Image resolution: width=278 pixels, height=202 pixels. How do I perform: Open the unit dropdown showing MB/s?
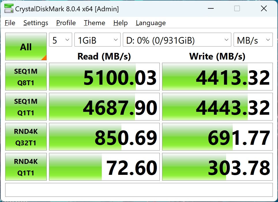pos(253,40)
